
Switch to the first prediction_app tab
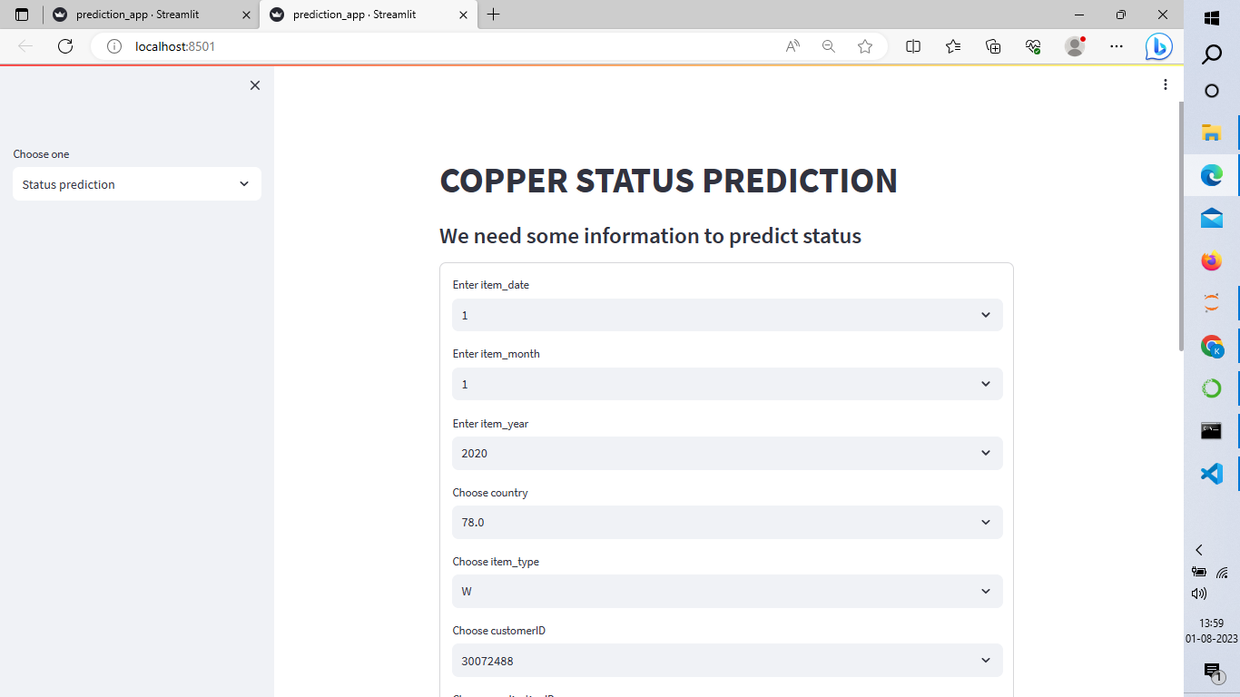point(136,15)
